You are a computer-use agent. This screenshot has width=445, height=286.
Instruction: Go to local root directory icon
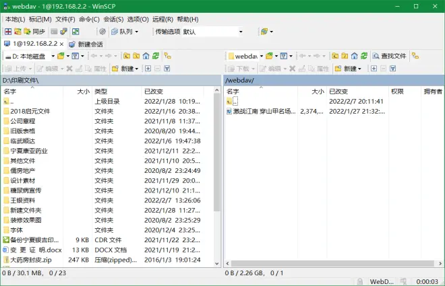[x=136, y=56]
